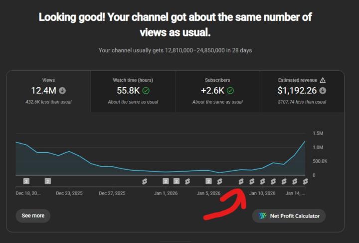Screen dimensions: 359x243
Task: Click the green checkmark beside +2.6K
Action: pos(230,91)
